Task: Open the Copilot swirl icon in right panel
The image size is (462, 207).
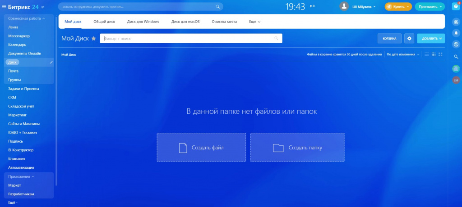Action: pos(456,22)
